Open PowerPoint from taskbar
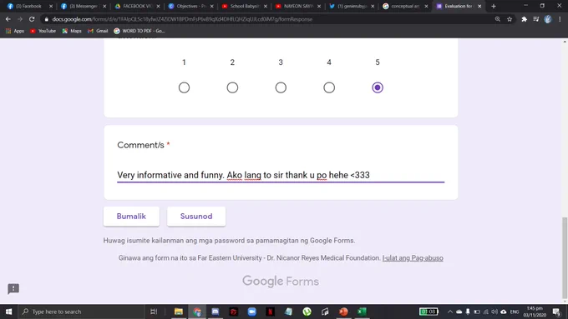The height and width of the screenshot is (319, 568). (343, 312)
